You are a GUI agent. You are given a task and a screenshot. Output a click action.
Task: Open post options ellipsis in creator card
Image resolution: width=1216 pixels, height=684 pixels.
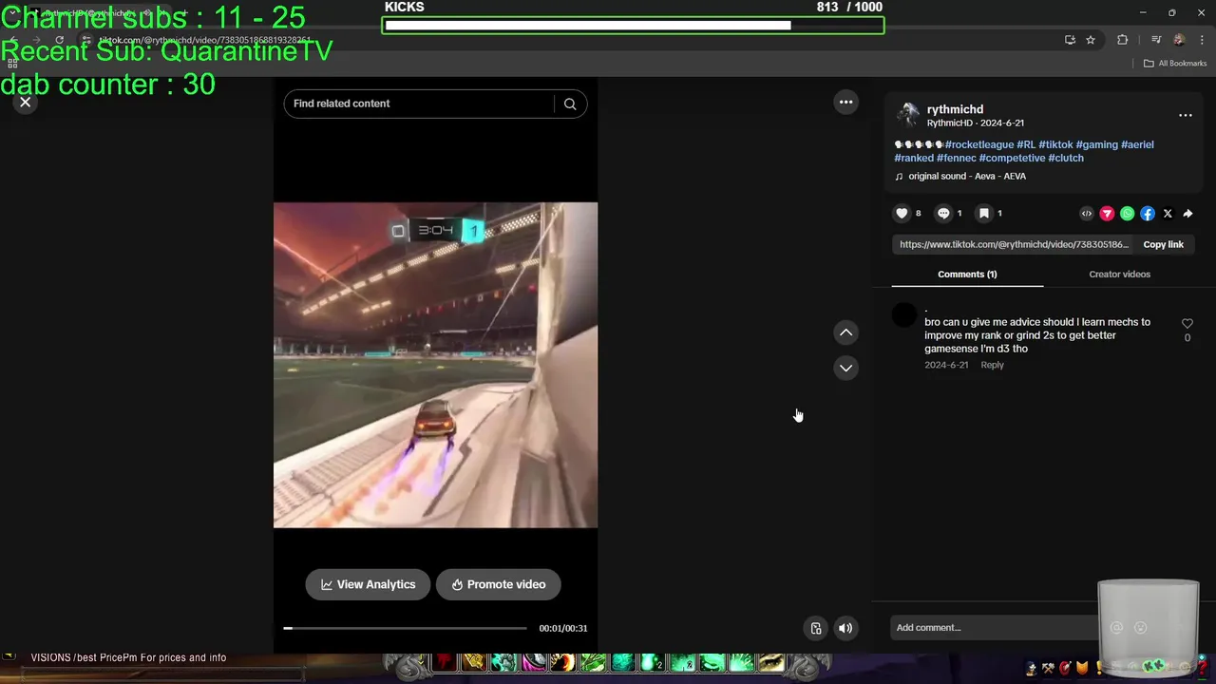coord(1186,115)
